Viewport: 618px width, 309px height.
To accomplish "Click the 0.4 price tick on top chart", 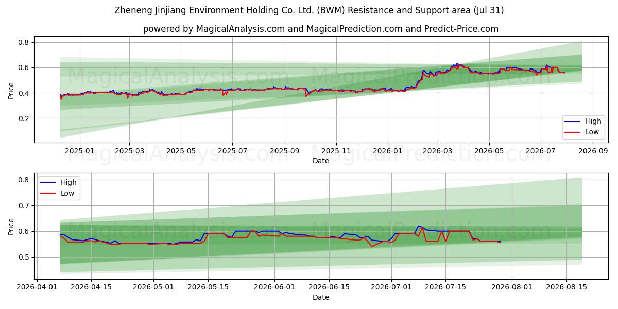I will point(25,93).
